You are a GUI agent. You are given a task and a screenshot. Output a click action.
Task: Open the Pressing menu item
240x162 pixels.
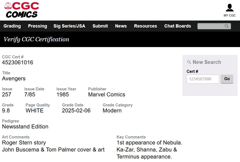point(37,26)
